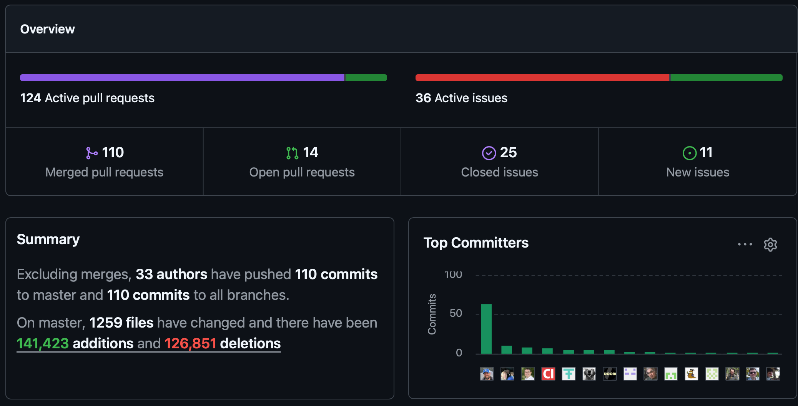798x406 pixels.
Task: Open the 14 Open pull requests section
Action: pyautogui.click(x=302, y=162)
